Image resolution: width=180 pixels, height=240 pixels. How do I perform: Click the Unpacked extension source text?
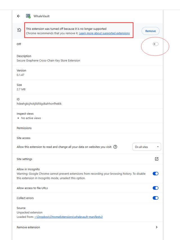coord(30,212)
